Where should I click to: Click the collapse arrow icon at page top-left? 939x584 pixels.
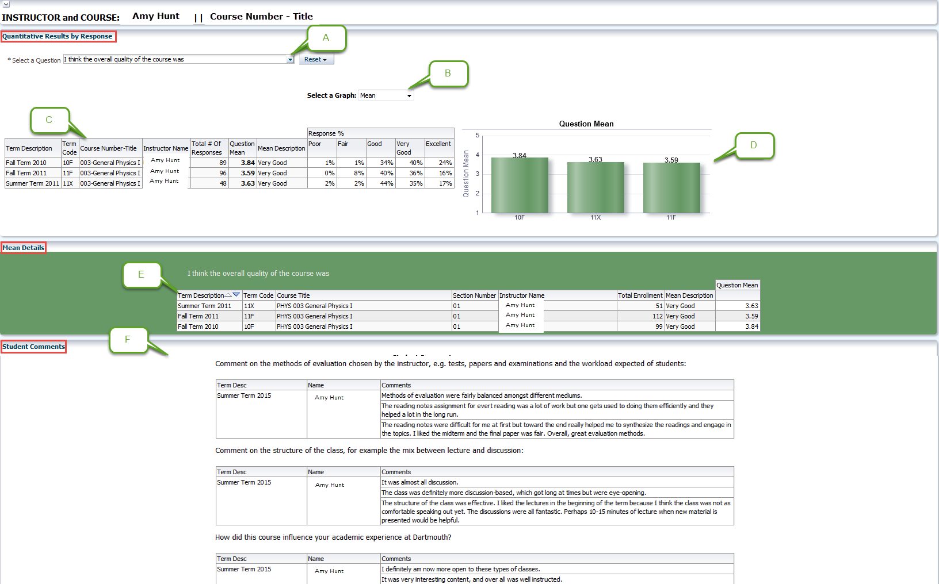click(x=6, y=4)
